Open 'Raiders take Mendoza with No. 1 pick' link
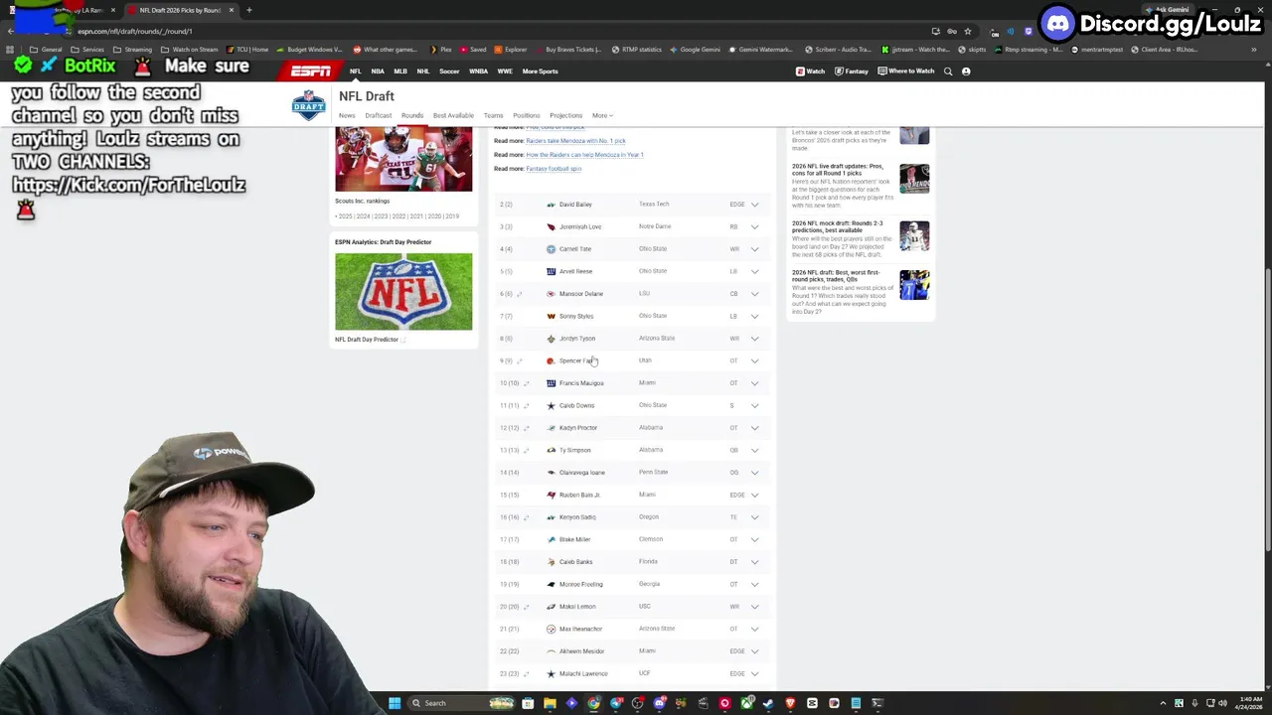Viewport: 1272px width, 715px height. pyautogui.click(x=575, y=141)
